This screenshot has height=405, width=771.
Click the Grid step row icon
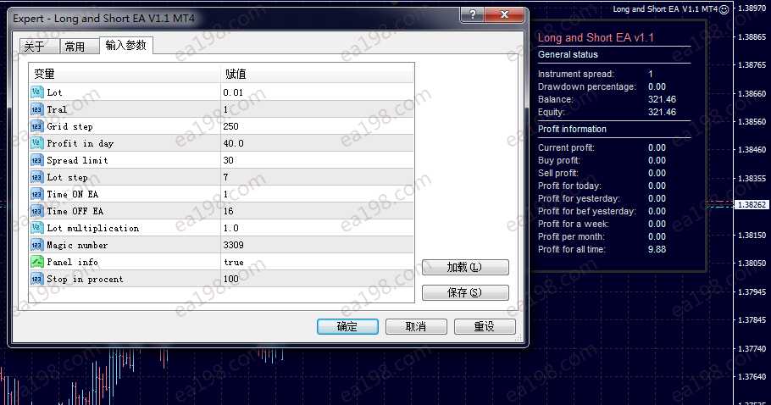pos(37,126)
